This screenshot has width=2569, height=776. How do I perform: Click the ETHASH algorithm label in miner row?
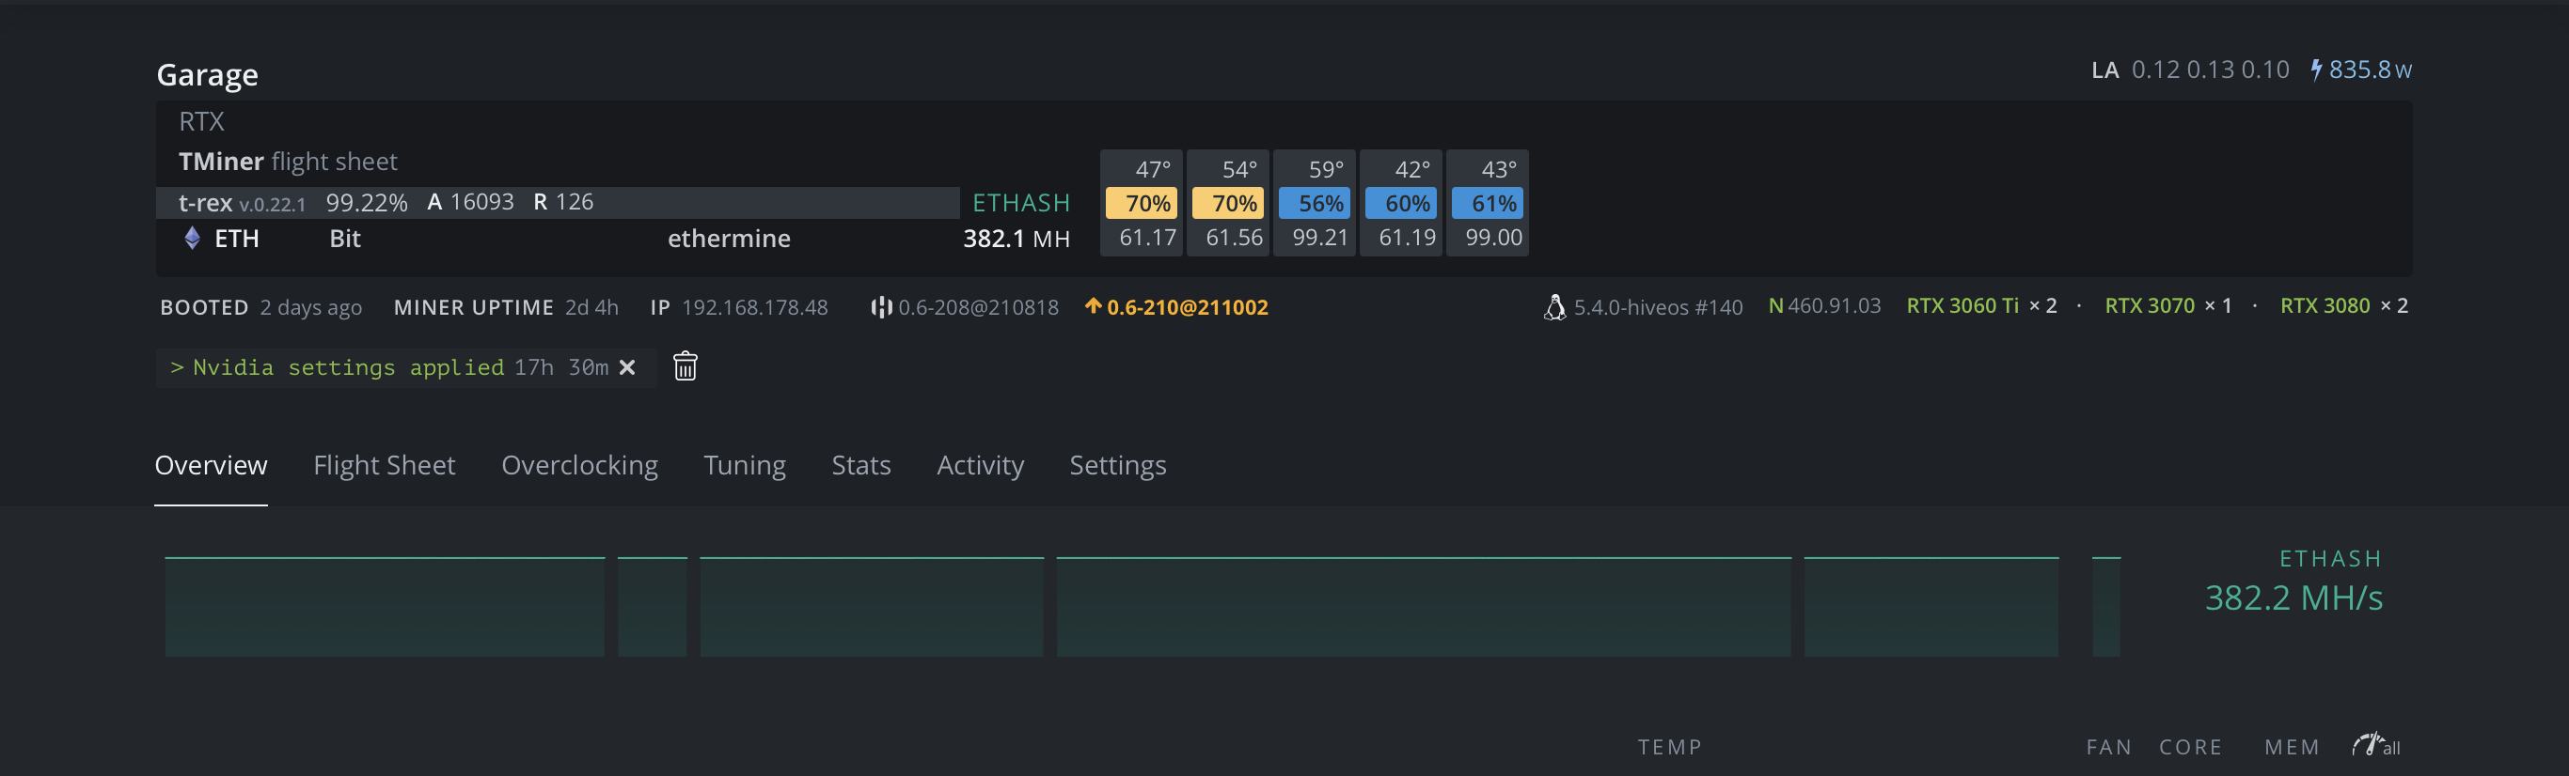coord(1021,203)
